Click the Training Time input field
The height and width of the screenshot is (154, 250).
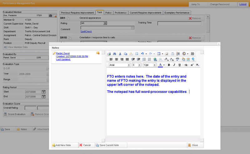pos(179,23)
